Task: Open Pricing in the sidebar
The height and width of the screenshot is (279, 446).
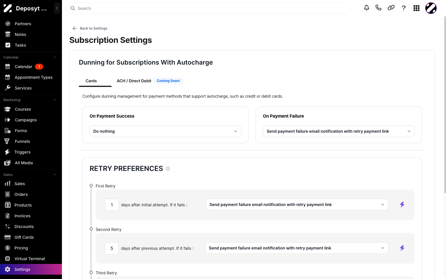Action: coord(31,248)
